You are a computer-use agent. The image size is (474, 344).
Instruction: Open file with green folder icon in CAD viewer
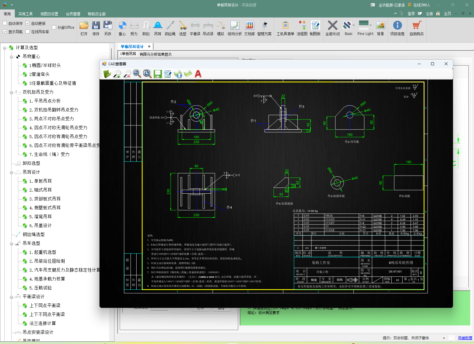coord(107,74)
